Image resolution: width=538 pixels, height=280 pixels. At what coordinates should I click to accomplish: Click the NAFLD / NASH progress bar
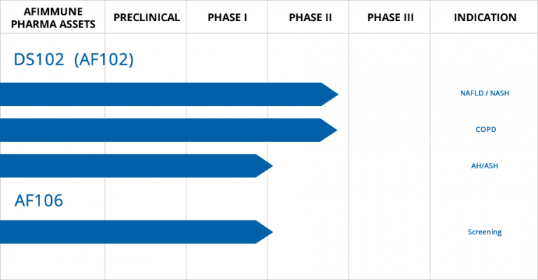pos(169,94)
